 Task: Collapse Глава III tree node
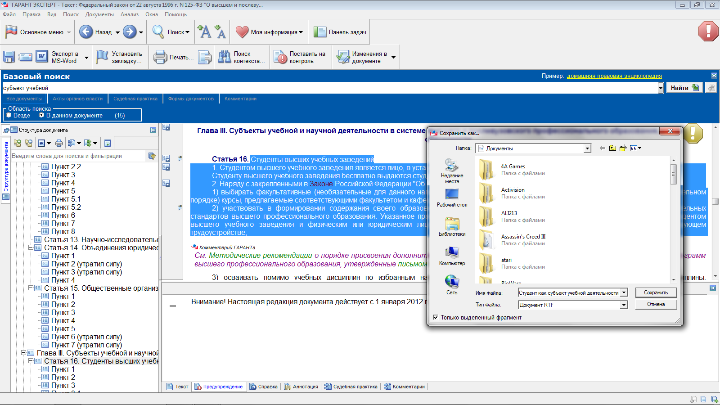tap(24, 353)
